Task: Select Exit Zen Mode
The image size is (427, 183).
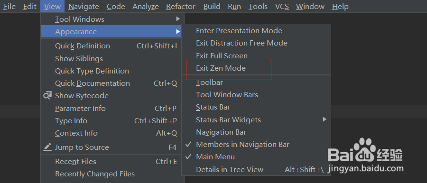Action: point(256,68)
